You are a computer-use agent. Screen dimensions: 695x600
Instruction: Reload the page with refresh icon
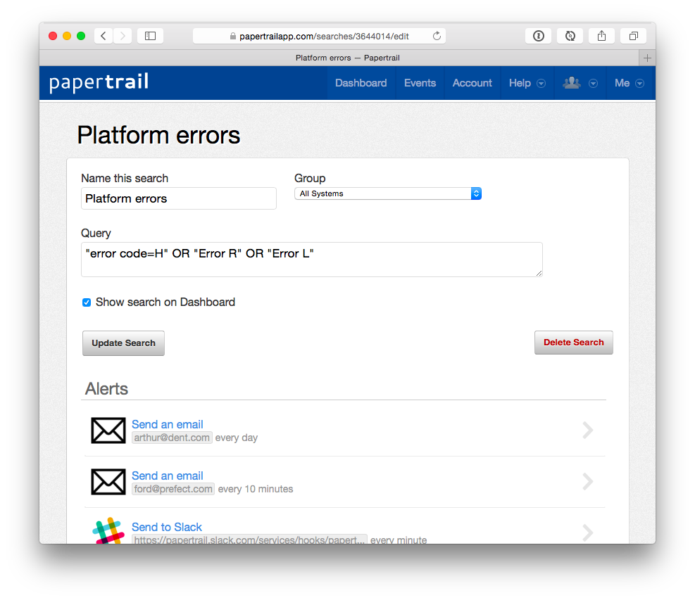[x=437, y=36]
